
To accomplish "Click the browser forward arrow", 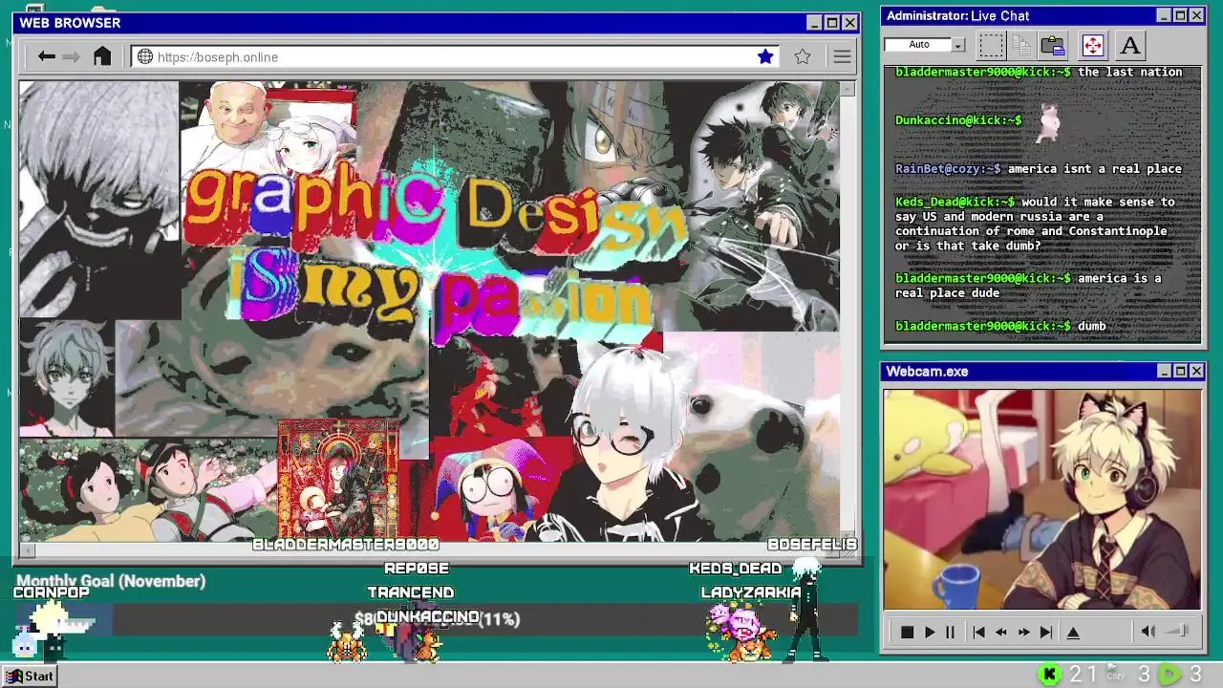I will pyautogui.click(x=72, y=57).
